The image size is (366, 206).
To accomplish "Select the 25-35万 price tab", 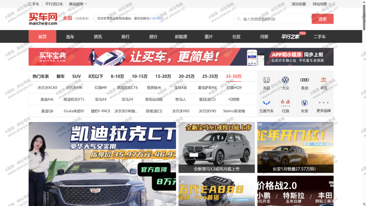I will click(x=210, y=77).
